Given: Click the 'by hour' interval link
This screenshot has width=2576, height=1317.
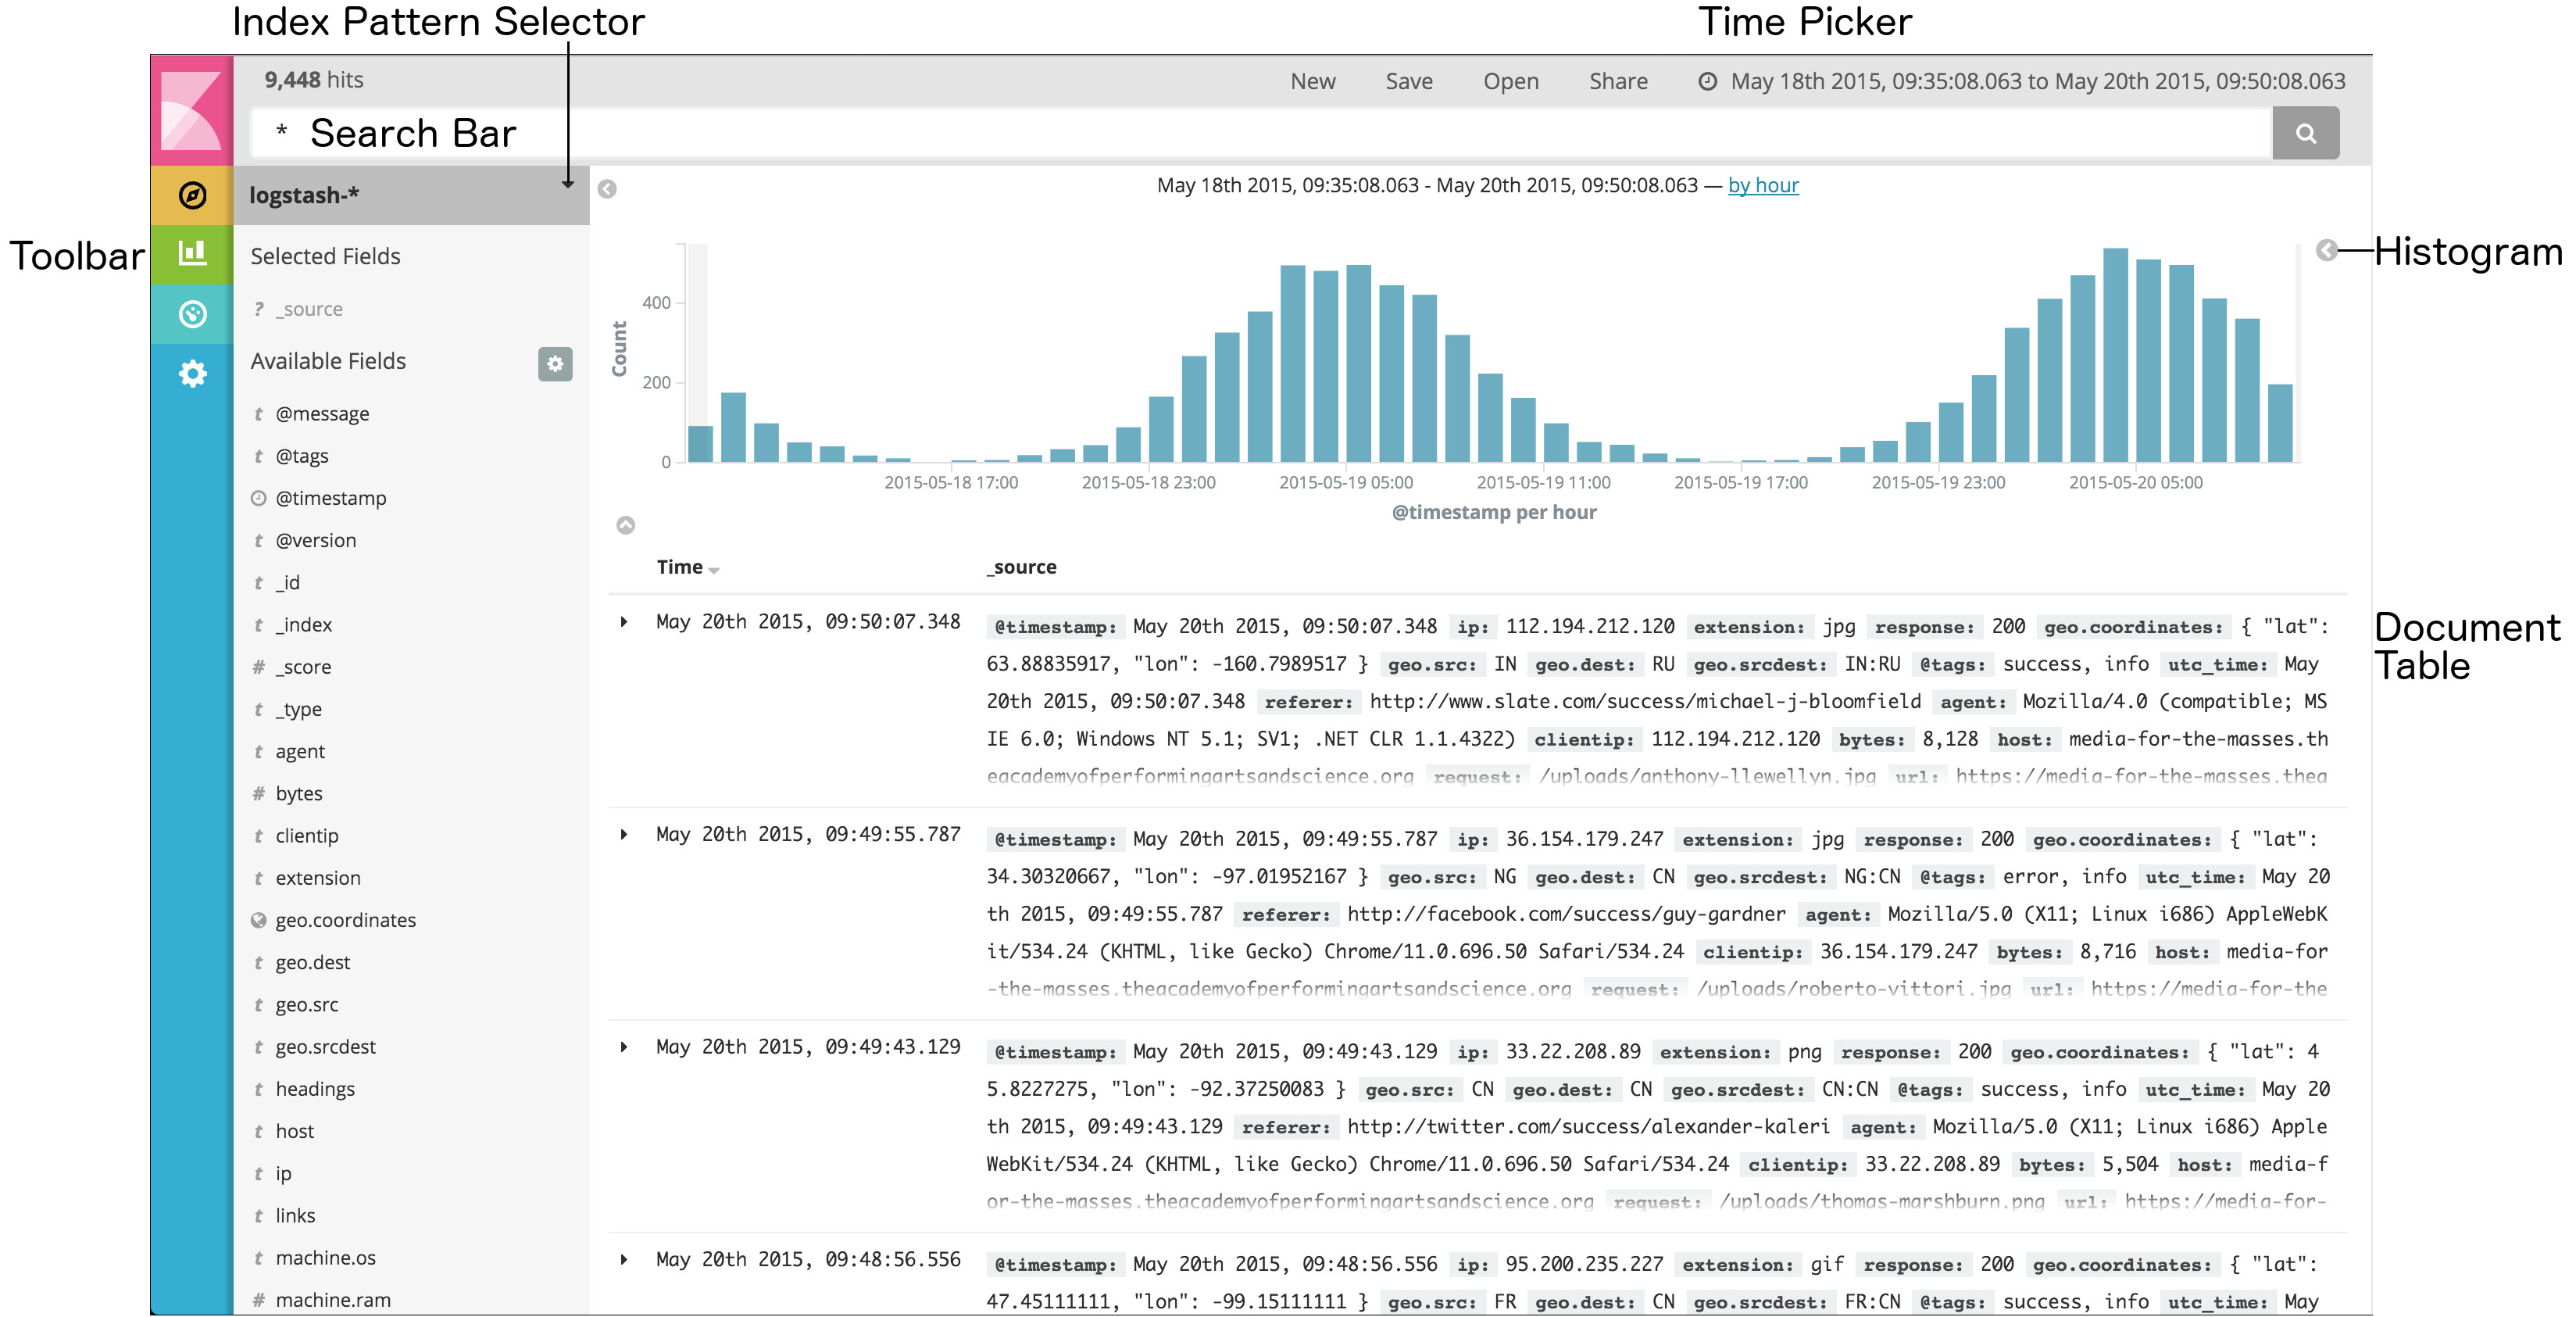Looking at the screenshot, I should pyautogui.click(x=1762, y=185).
